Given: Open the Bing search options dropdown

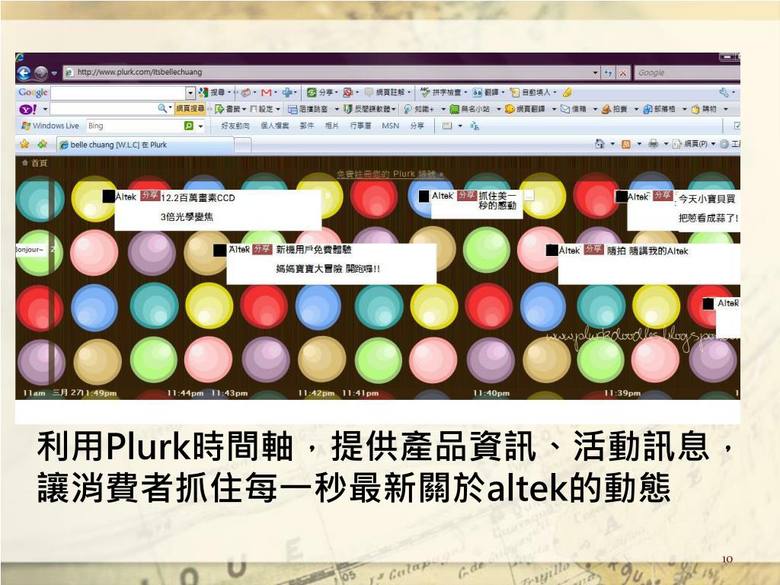Looking at the screenshot, I should (200, 126).
